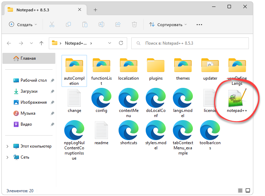
Task: Select the readme text file
Action: click(x=101, y=132)
